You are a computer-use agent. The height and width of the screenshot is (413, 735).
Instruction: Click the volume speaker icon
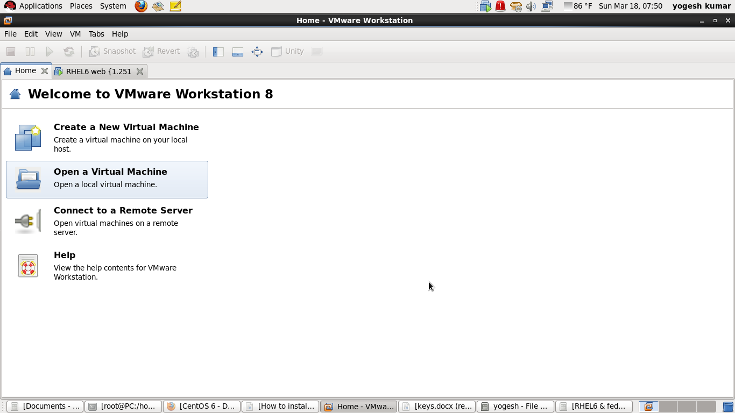(531, 6)
